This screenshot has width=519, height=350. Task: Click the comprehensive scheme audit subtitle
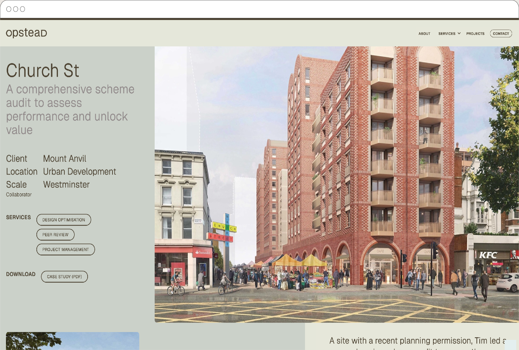point(70,109)
